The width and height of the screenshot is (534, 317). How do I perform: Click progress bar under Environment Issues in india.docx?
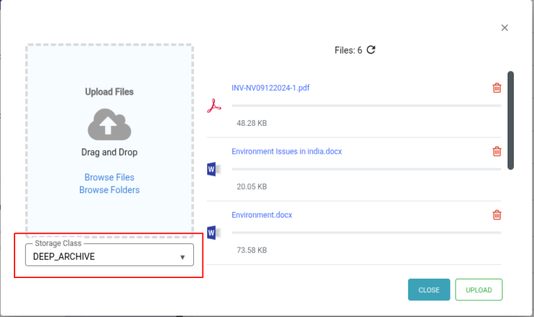pyautogui.click(x=366, y=169)
